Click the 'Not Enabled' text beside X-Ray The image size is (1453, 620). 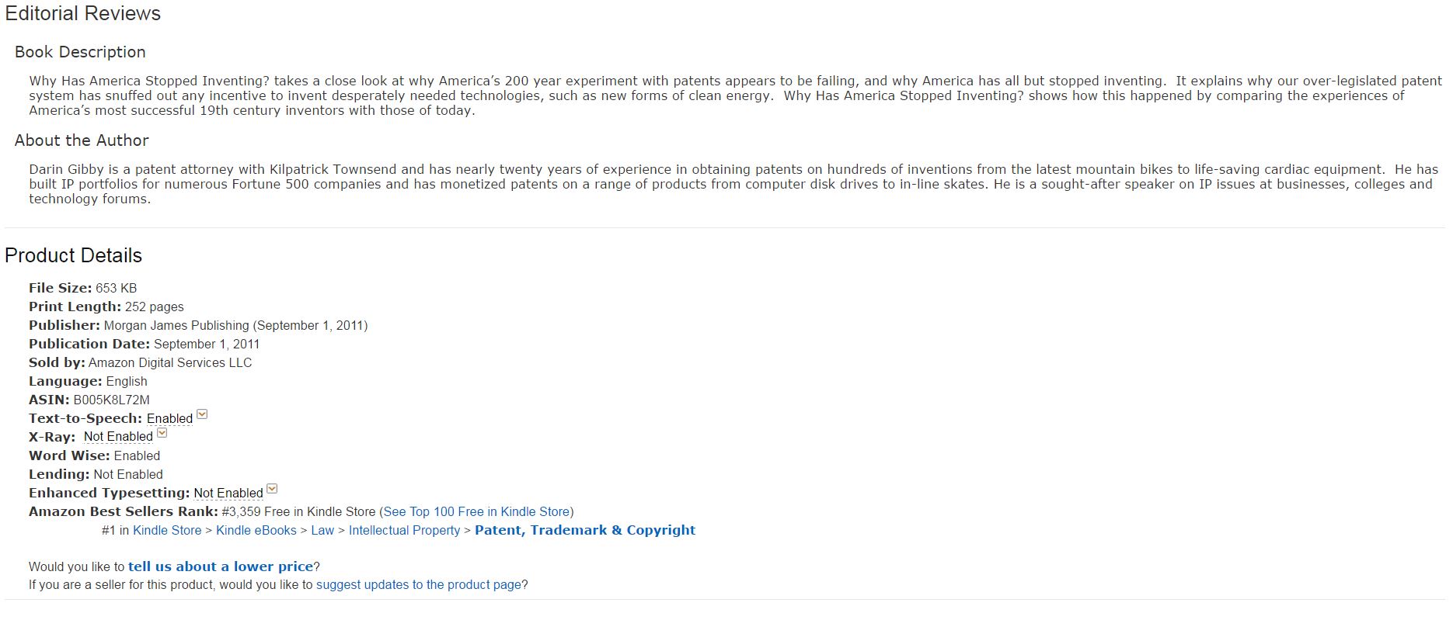[x=118, y=437]
